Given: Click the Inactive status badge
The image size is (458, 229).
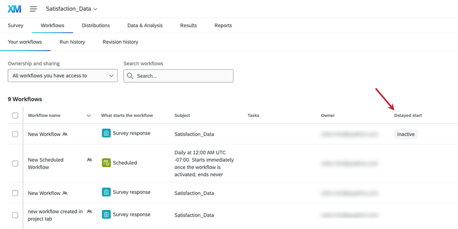Looking at the screenshot, I should (406, 134).
